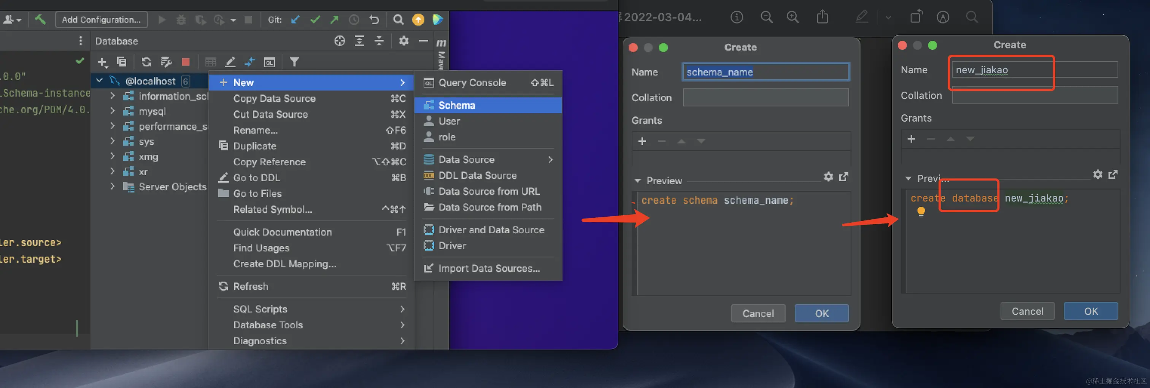This screenshot has width=1150, height=388.
Task: Click the preview gear in schema_name dialog
Action: click(x=829, y=177)
